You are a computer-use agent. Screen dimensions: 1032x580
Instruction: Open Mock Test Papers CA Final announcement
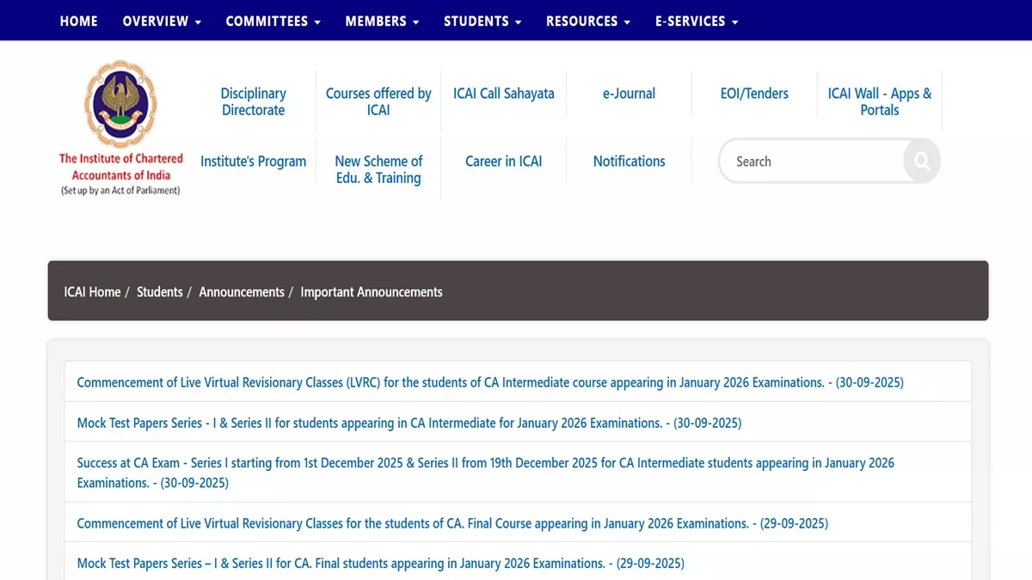coord(381,564)
